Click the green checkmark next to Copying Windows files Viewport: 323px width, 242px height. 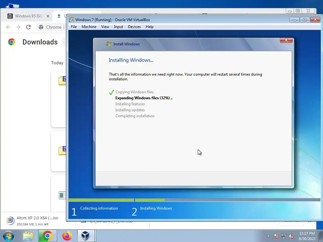(111, 92)
